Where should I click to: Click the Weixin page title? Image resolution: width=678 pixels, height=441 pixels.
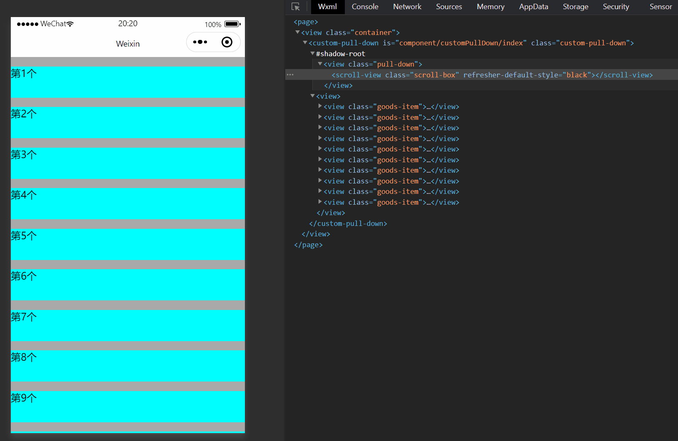click(128, 44)
